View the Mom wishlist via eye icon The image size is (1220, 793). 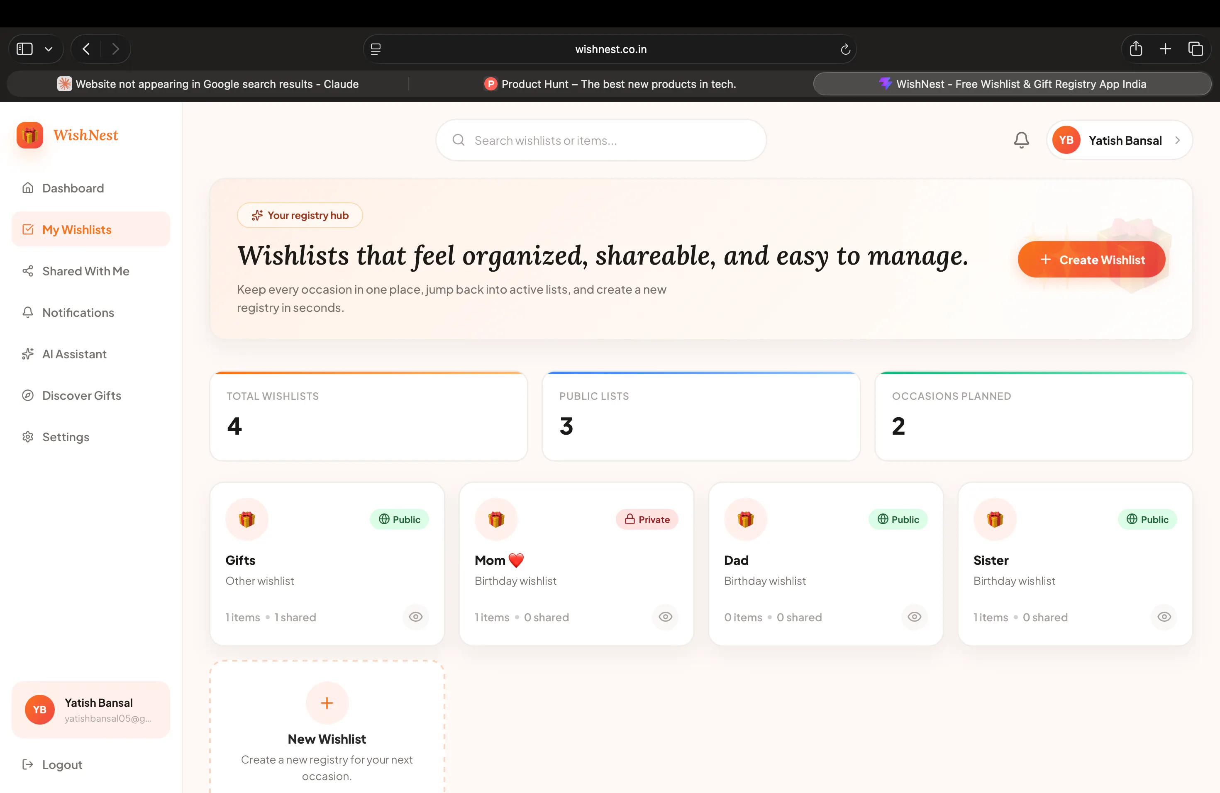pyautogui.click(x=665, y=617)
